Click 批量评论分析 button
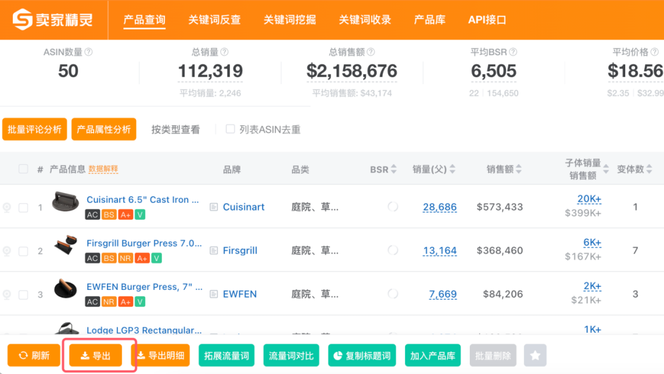The width and height of the screenshot is (664, 374). click(x=34, y=129)
